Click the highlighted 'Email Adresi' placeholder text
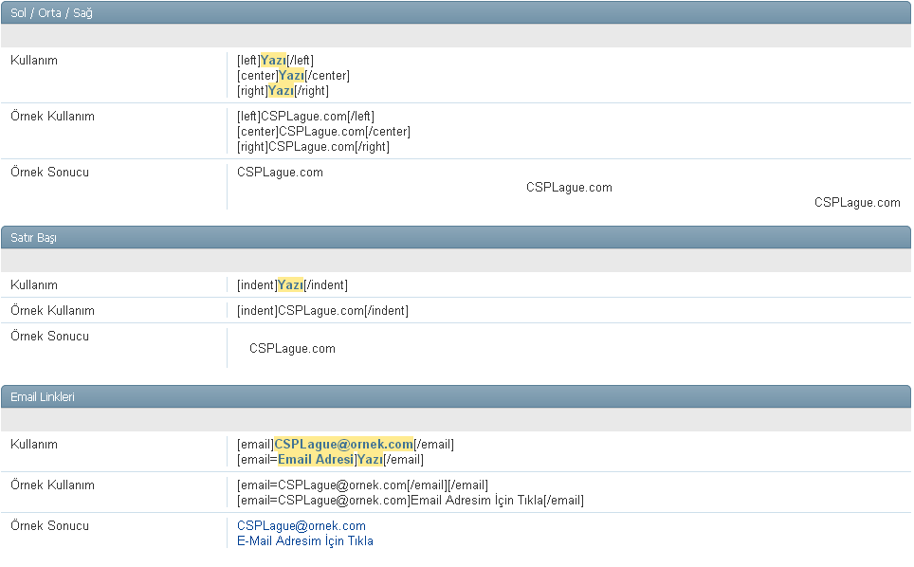The width and height of the screenshot is (914, 567). coord(315,460)
